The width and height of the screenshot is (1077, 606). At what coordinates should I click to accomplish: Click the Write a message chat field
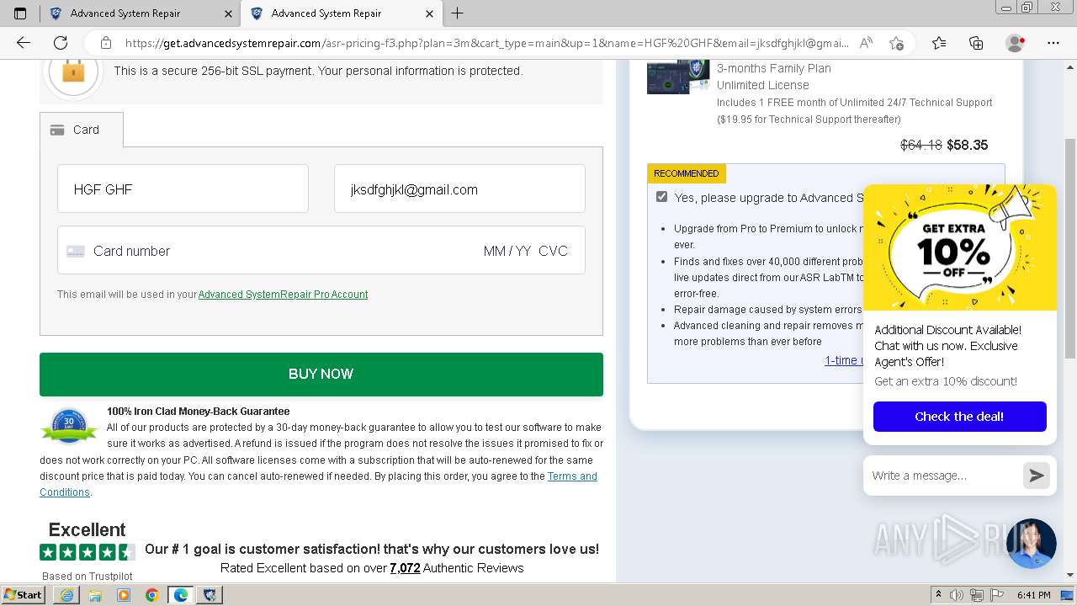[x=944, y=476]
